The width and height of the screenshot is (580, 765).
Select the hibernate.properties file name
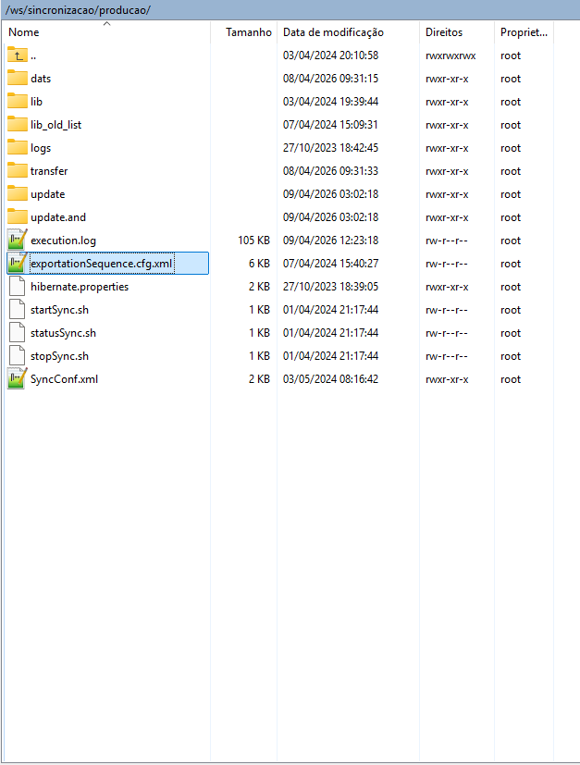[x=80, y=287]
